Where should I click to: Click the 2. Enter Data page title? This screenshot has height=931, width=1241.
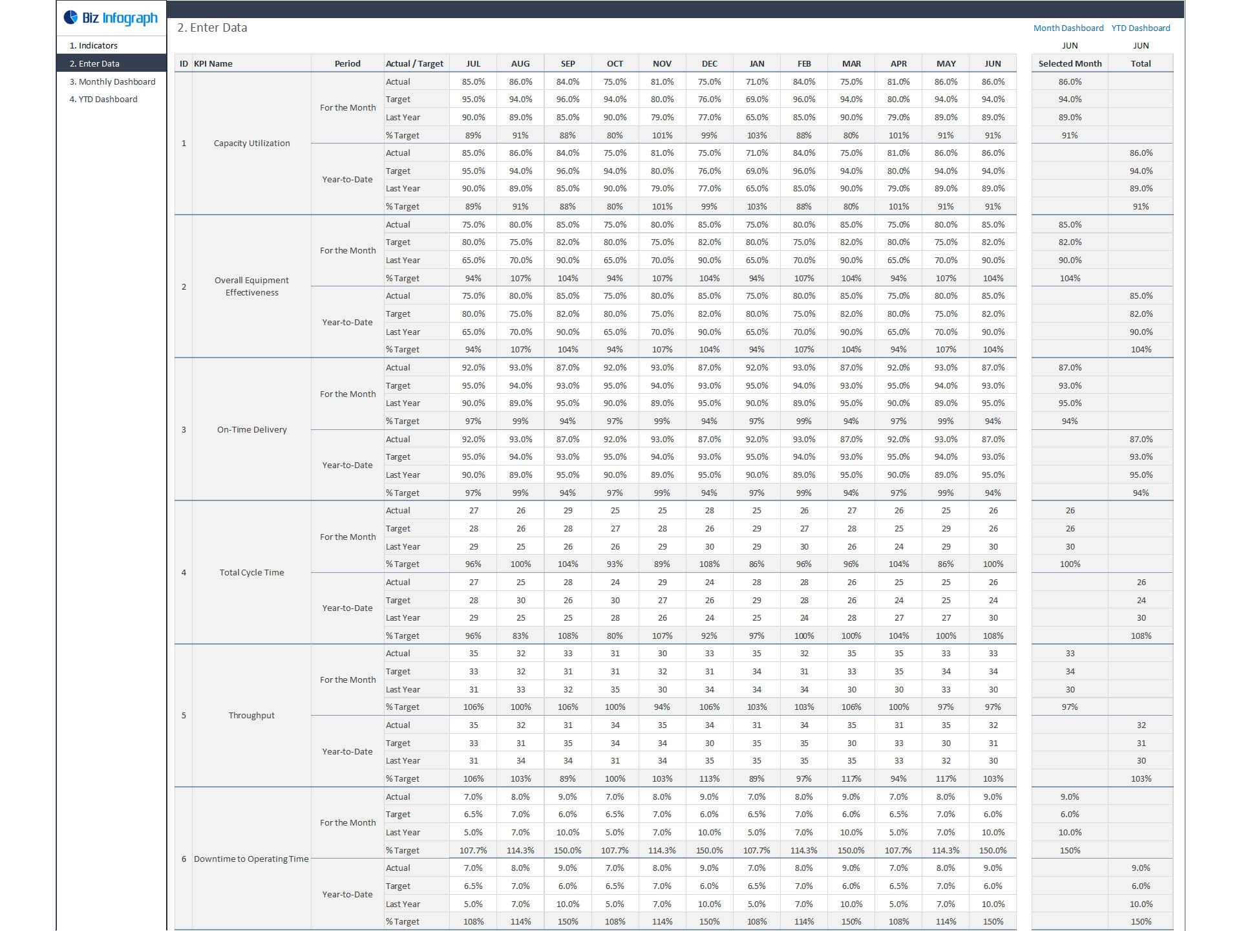pos(212,28)
